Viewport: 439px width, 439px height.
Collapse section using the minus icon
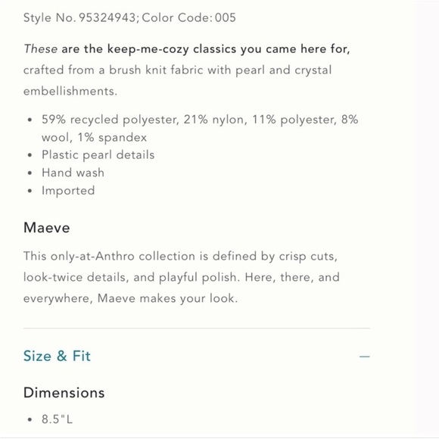point(364,356)
